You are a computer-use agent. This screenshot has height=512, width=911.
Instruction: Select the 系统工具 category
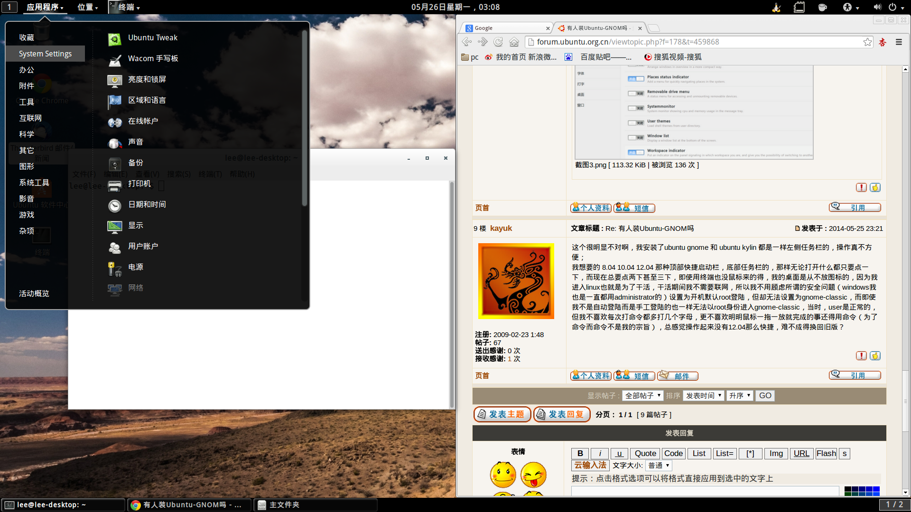click(34, 183)
